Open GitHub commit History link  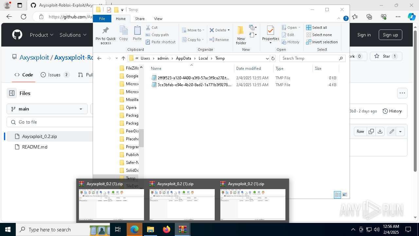(x=392, y=111)
